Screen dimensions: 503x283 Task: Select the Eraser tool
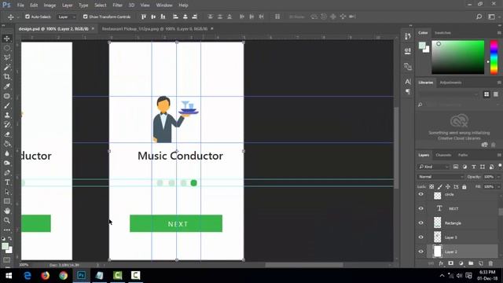pyautogui.click(x=7, y=134)
